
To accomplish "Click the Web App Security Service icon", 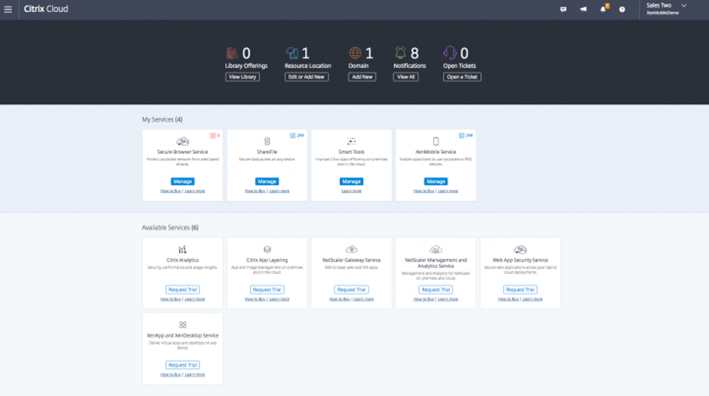I will coord(521,249).
